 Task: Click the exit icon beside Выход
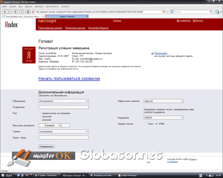pyautogui.click(x=194, y=21)
